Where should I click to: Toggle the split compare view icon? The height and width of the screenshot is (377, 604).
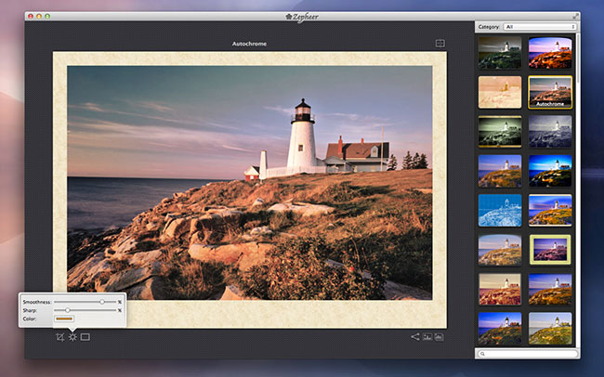click(440, 44)
